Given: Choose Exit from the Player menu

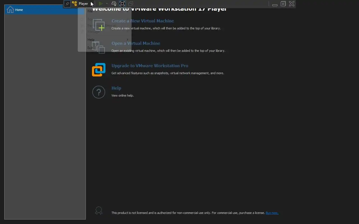Looking at the screenshot, I should pos(104,48).
